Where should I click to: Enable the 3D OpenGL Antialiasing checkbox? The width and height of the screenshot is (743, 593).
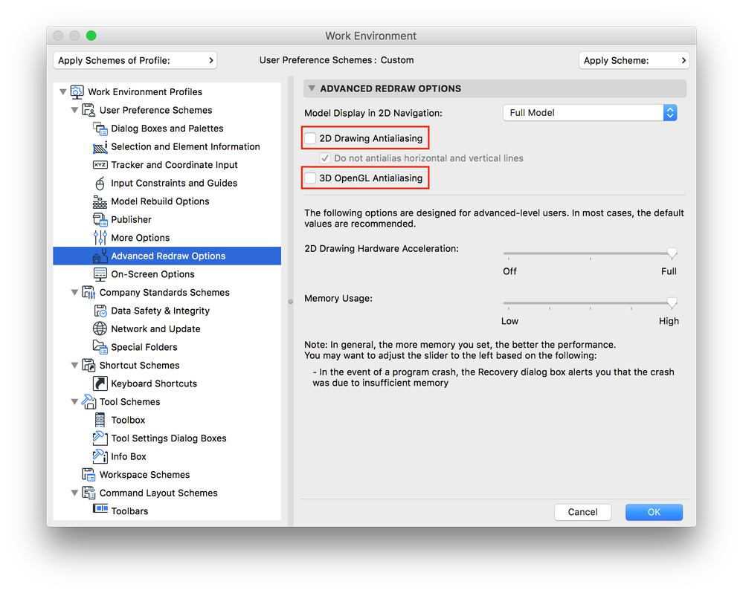tap(310, 178)
